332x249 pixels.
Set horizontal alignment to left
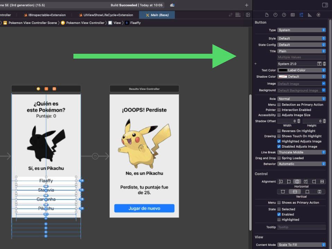[289, 182]
